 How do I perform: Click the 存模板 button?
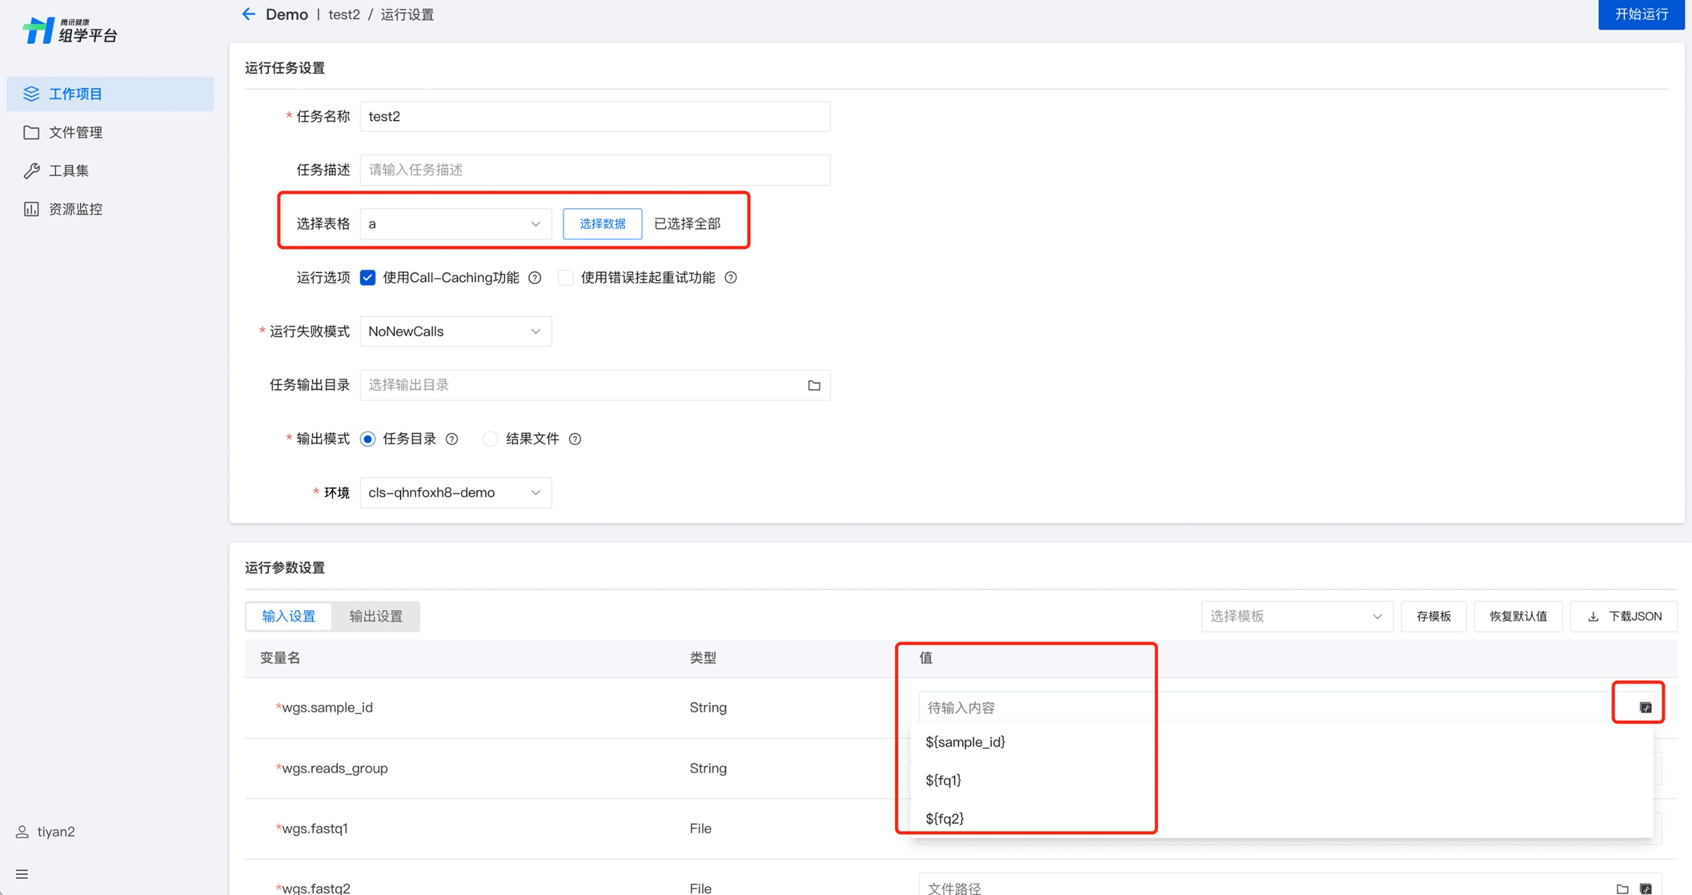[x=1433, y=616]
